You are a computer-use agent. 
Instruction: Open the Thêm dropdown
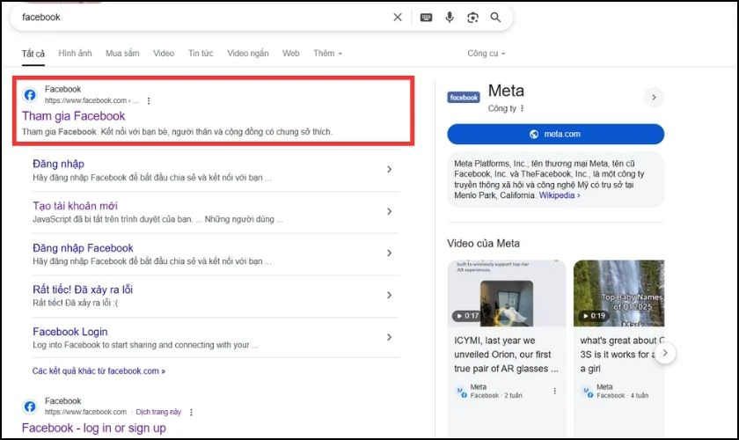click(327, 54)
